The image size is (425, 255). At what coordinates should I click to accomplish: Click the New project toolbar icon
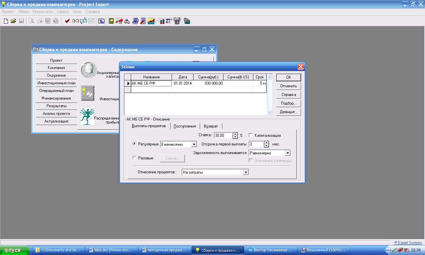click(x=6, y=21)
